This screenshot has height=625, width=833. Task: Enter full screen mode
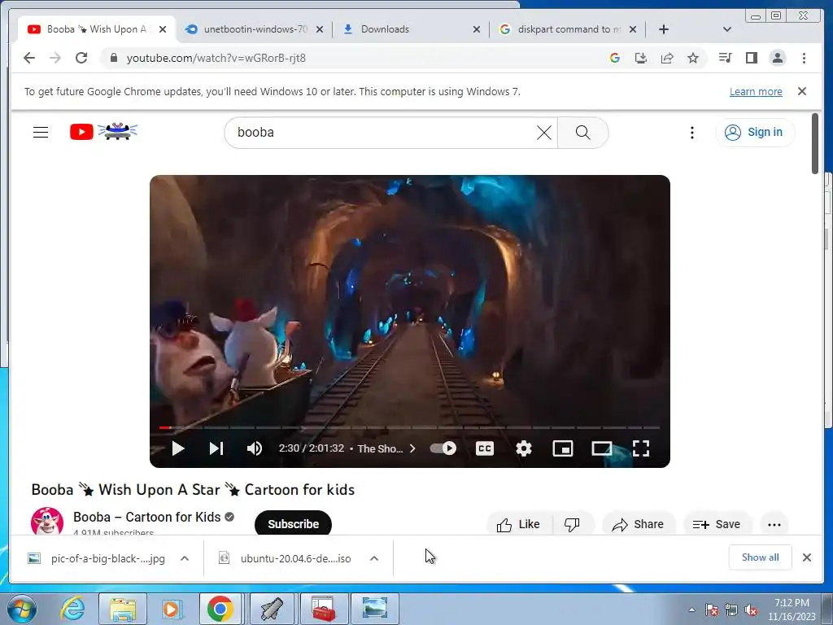(x=641, y=448)
